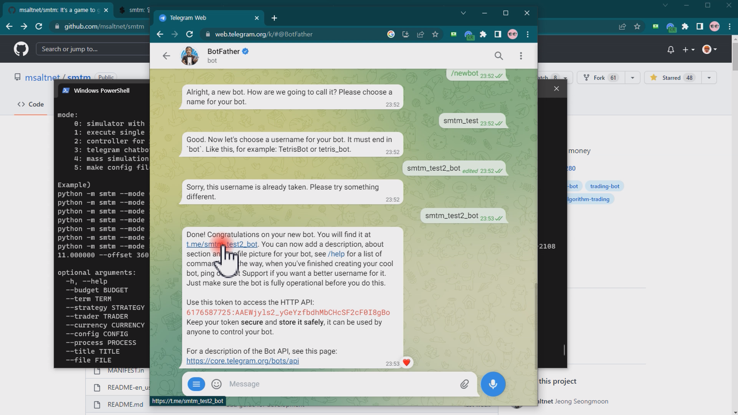This screenshot has height=415, width=738.
Task: Open the GitHub user avatar dropdown
Action: click(x=710, y=49)
